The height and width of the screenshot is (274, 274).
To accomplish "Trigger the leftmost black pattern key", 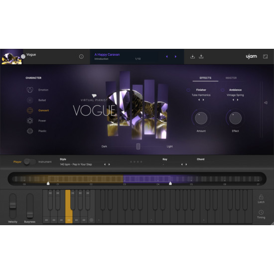I will coord(50,200).
